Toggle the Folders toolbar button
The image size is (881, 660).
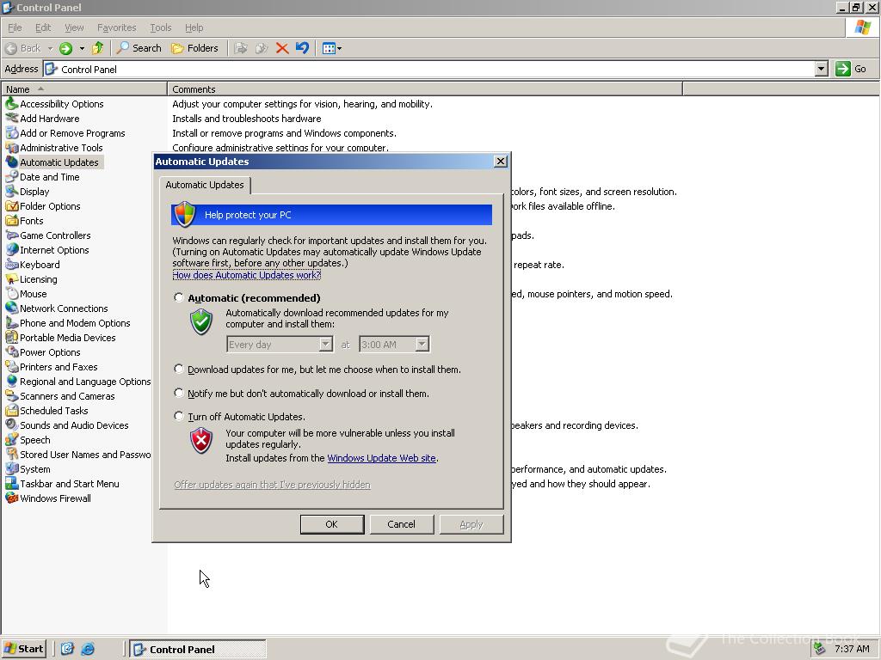coord(194,48)
